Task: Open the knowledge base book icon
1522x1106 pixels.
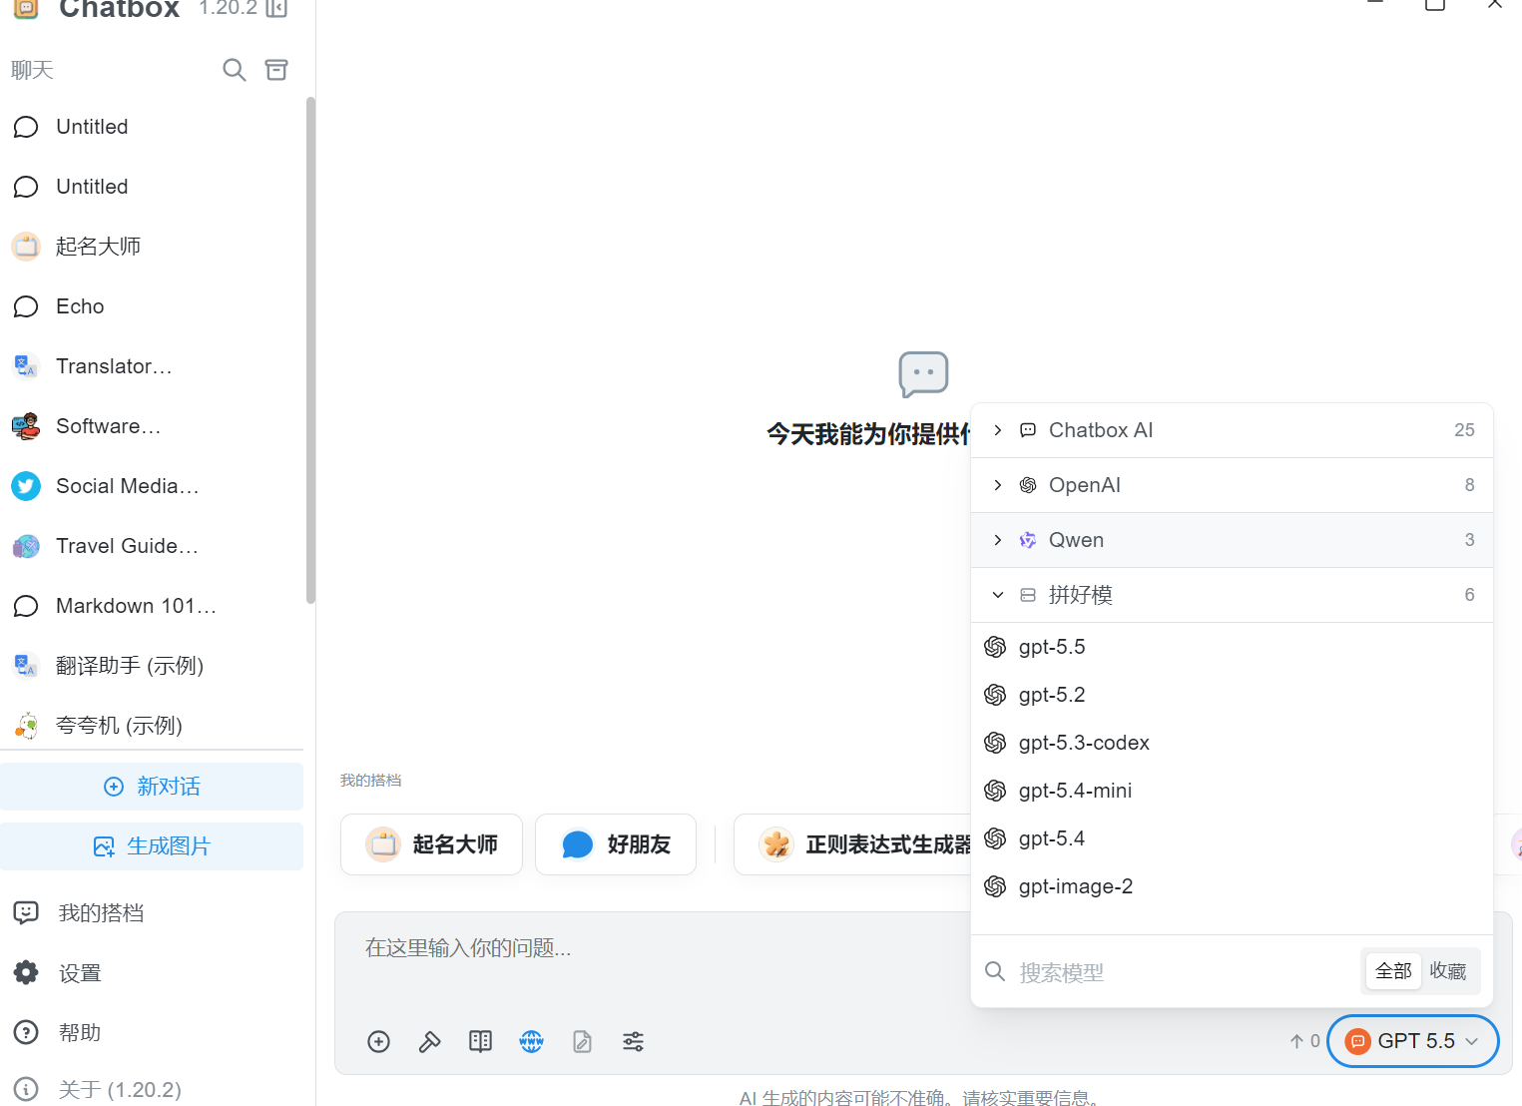Action: 481,1042
